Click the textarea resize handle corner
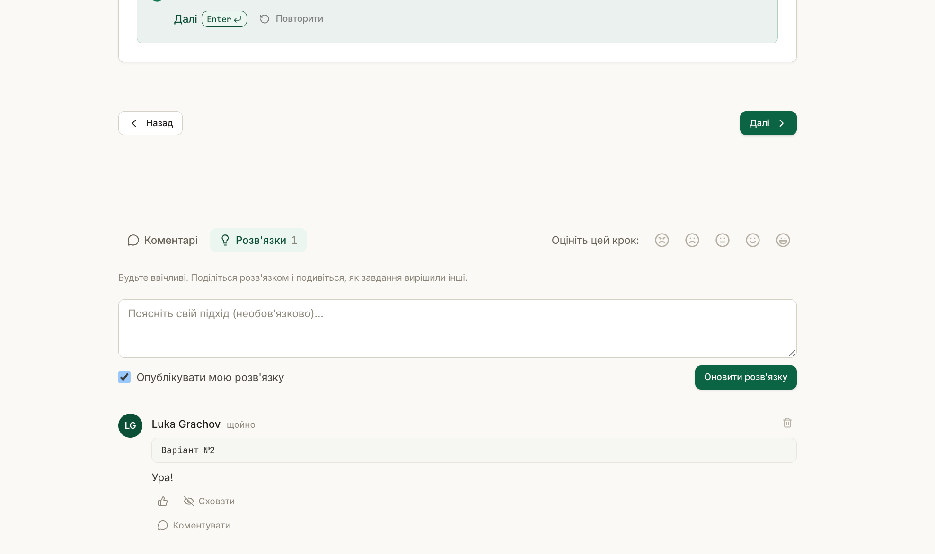The width and height of the screenshot is (935, 554). [x=792, y=353]
